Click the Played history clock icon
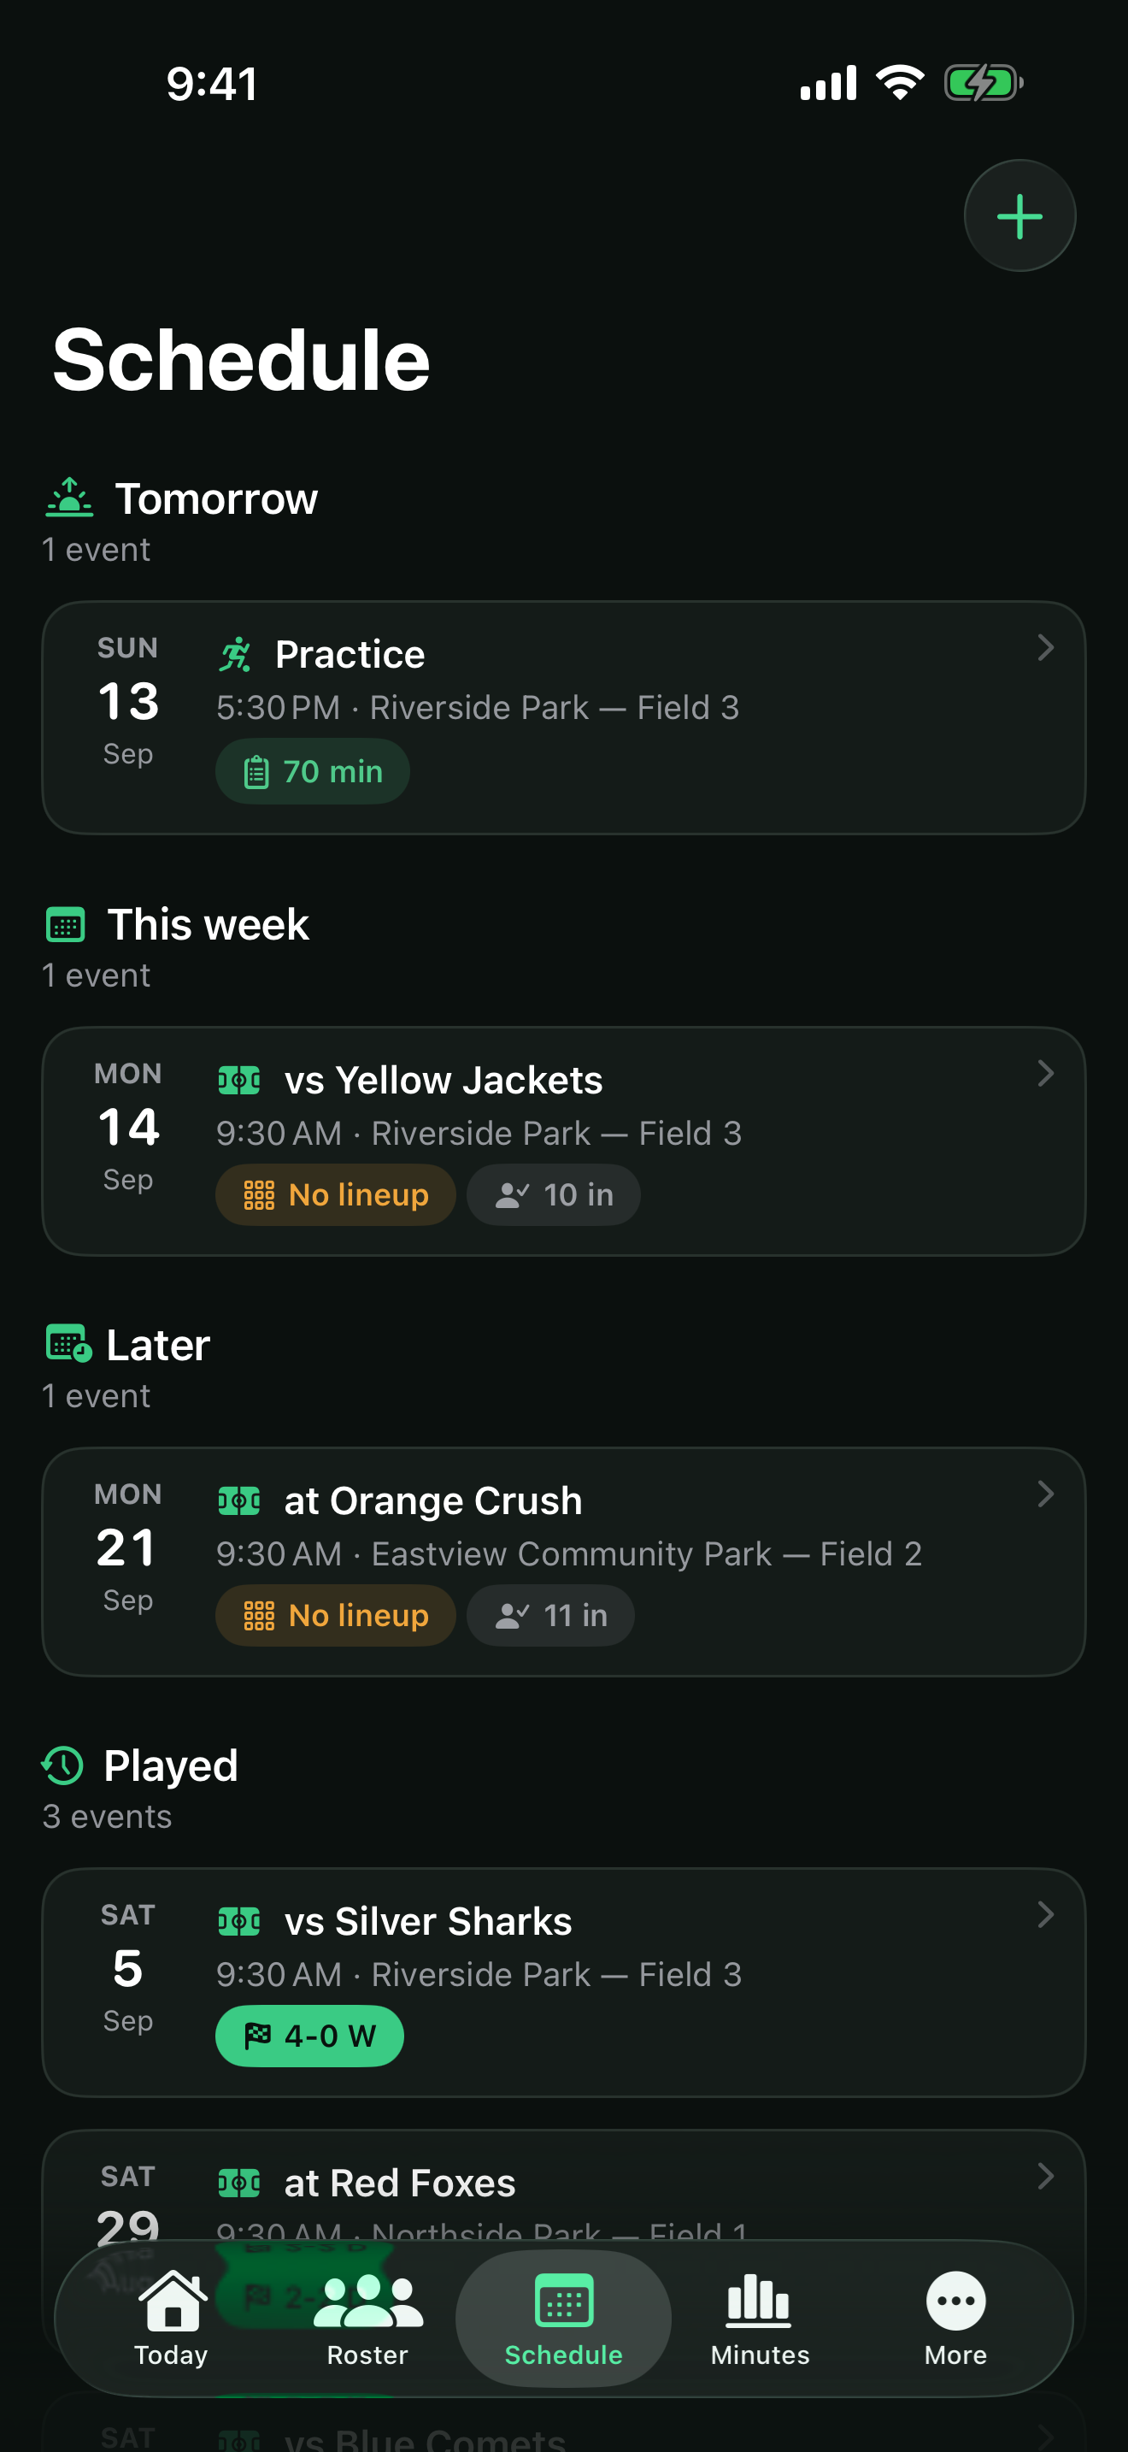Viewport: 1128px width, 2452px height. pos(64,1765)
